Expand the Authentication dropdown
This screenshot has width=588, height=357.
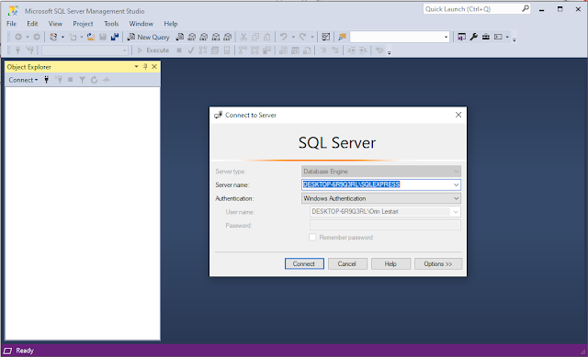[x=456, y=198]
